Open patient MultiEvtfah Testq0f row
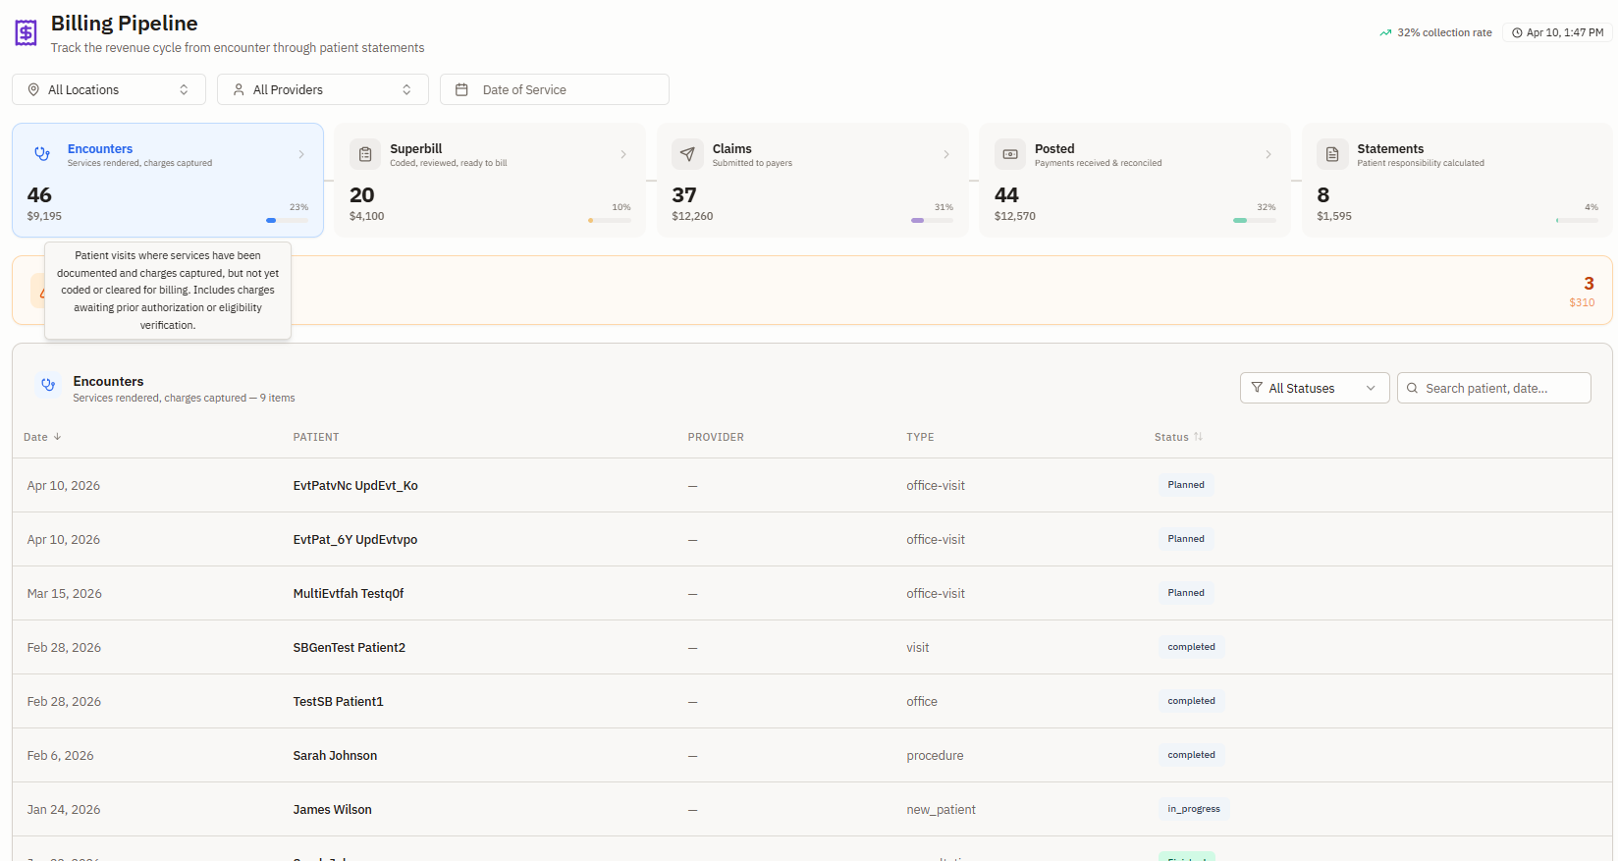The image size is (1618, 861). [812, 593]
